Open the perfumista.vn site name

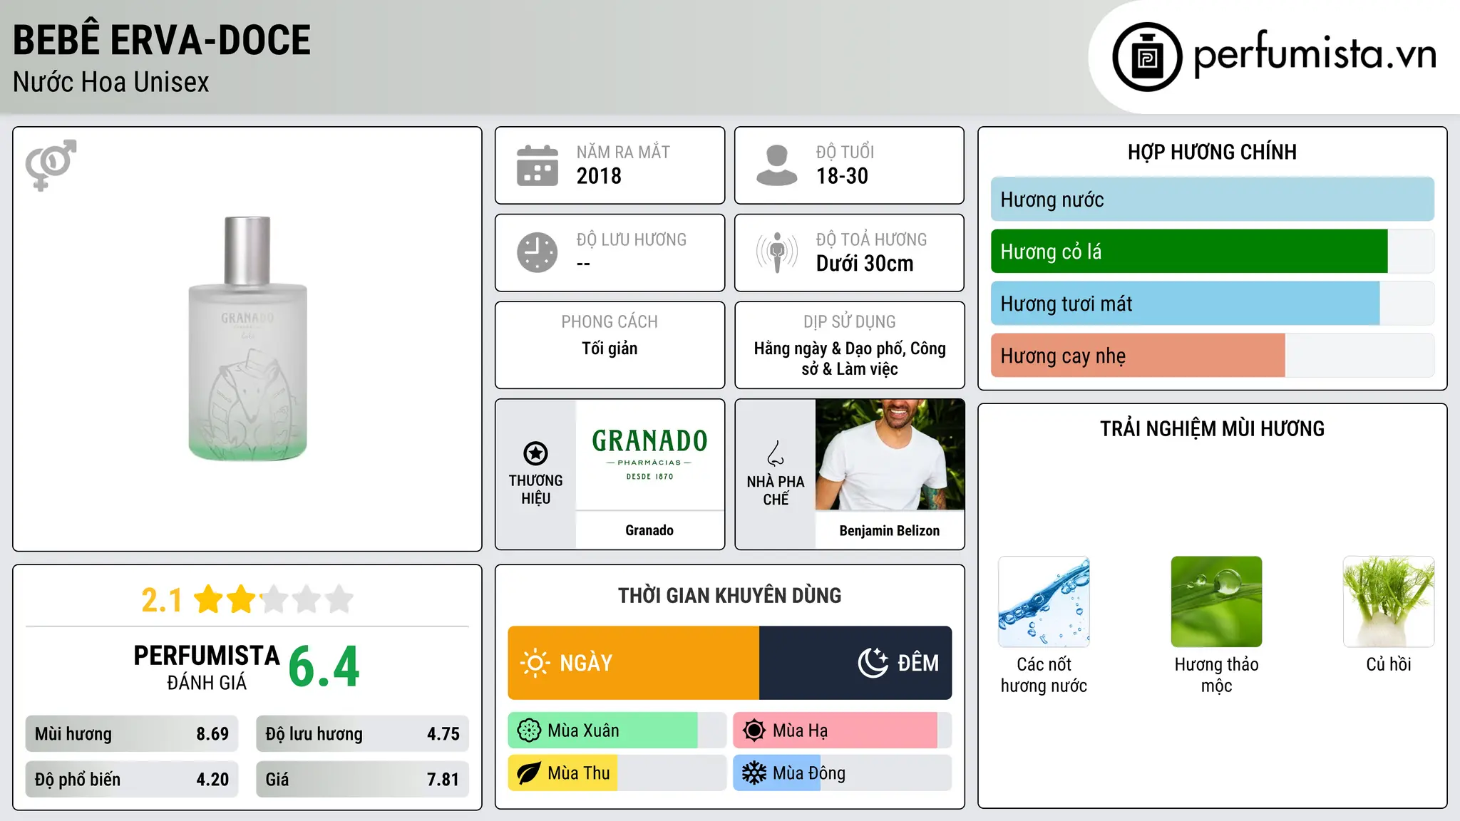[1315, 54]
